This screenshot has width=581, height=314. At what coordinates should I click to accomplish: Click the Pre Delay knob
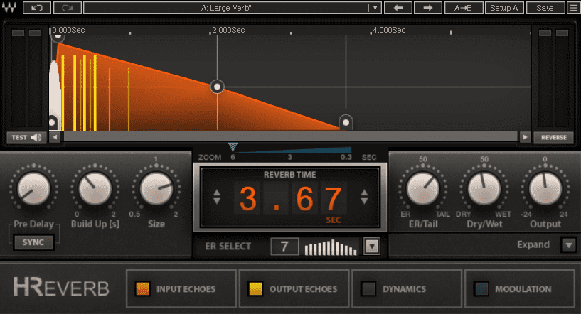(x=33, y=189)
